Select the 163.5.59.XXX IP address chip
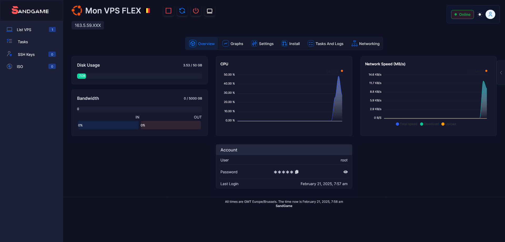Image resolution: width=505 pixels, height=242 pixels. point(88,25)
